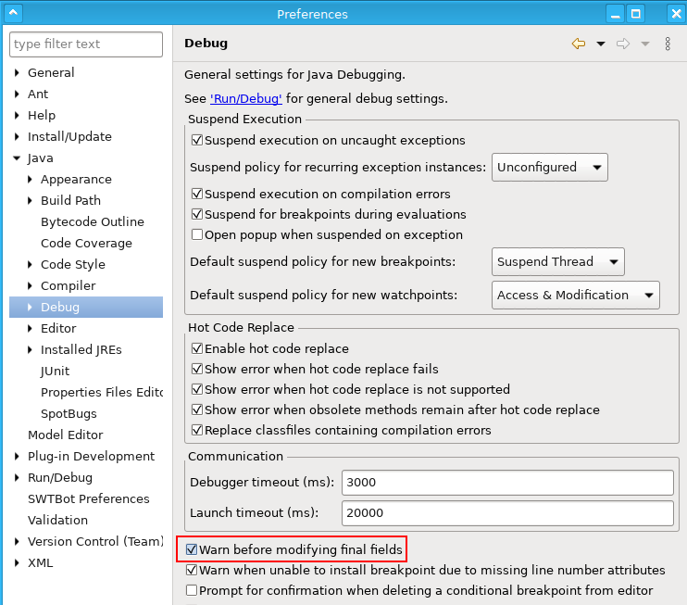
Task: Expand the Help tree node
Action: click(17, 115)
